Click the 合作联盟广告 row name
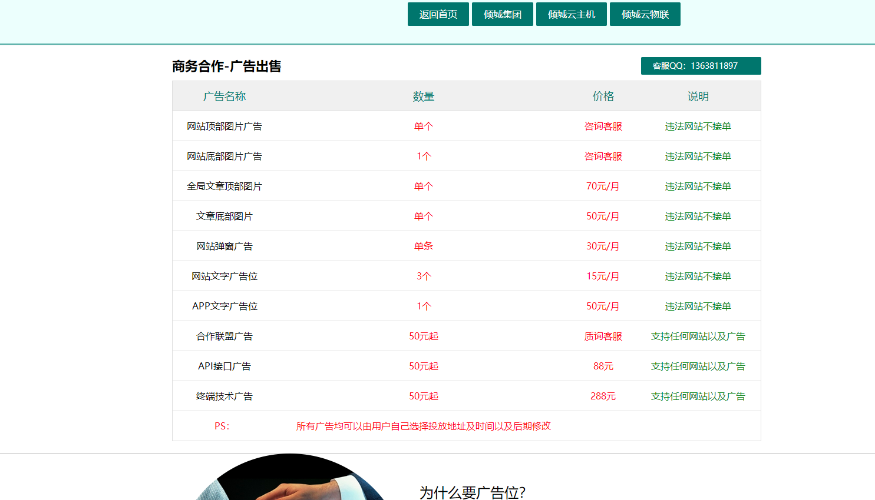 pos(224,336)
